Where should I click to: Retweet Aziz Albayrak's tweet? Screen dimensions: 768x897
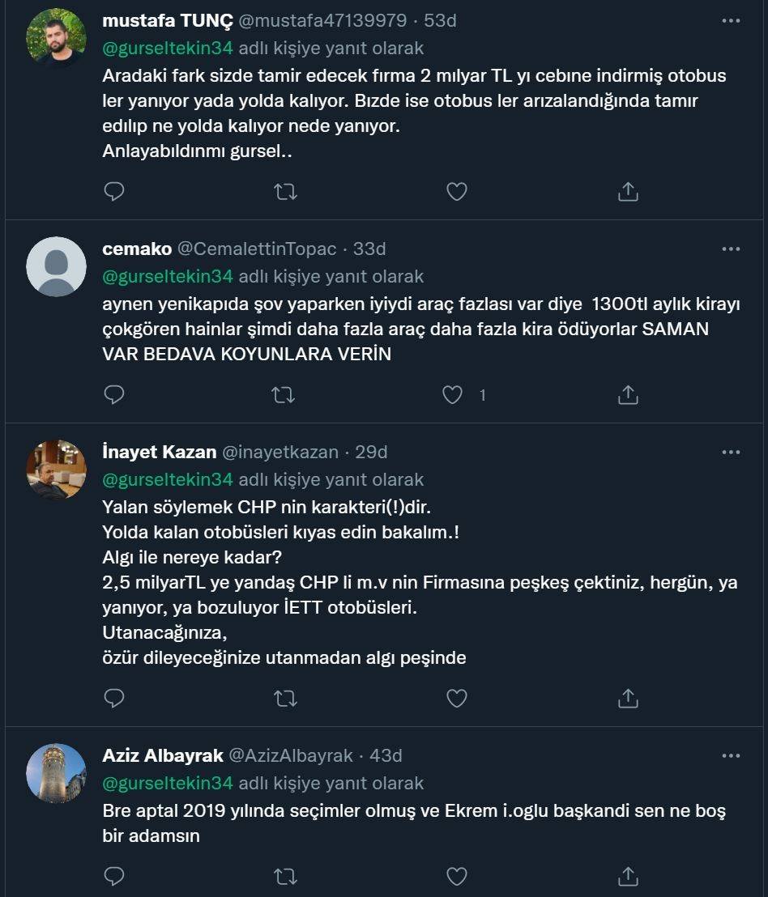285,876
